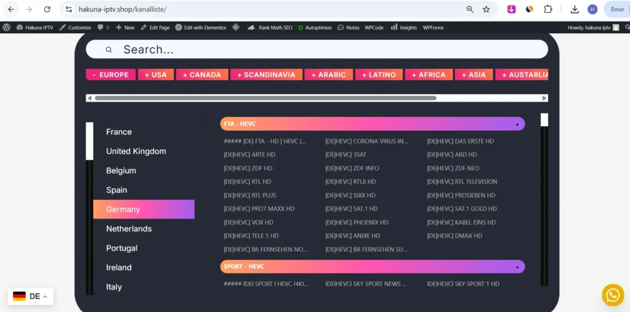The height and width of the screenshot is (312, 630).
Task: Open the DE language switcher
Action: [31, 297]
